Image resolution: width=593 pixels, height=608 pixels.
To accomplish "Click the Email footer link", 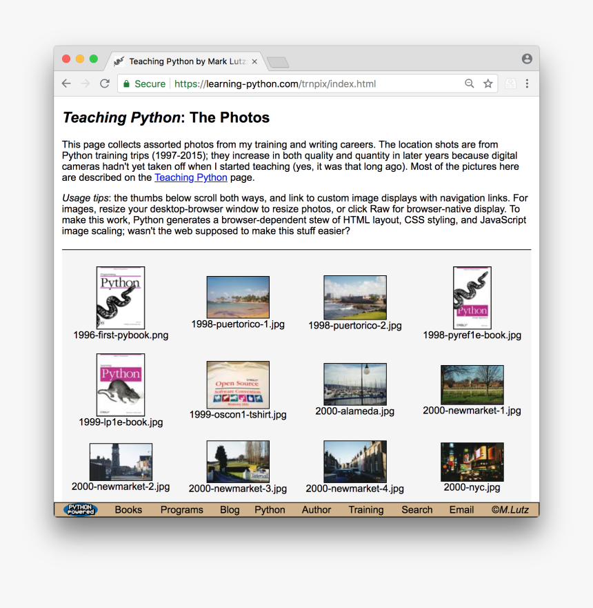I will (x=461, y=509).
